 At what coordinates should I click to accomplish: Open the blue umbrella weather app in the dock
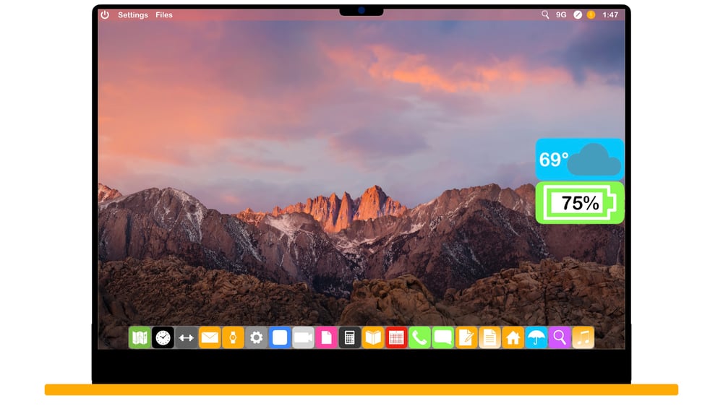(536, 338)
